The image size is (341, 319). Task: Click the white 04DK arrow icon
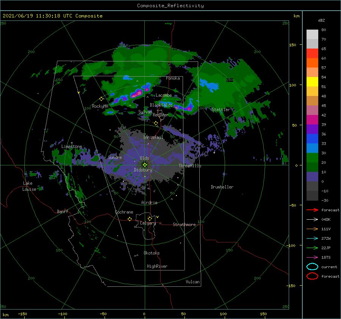[x=312, y=219]
